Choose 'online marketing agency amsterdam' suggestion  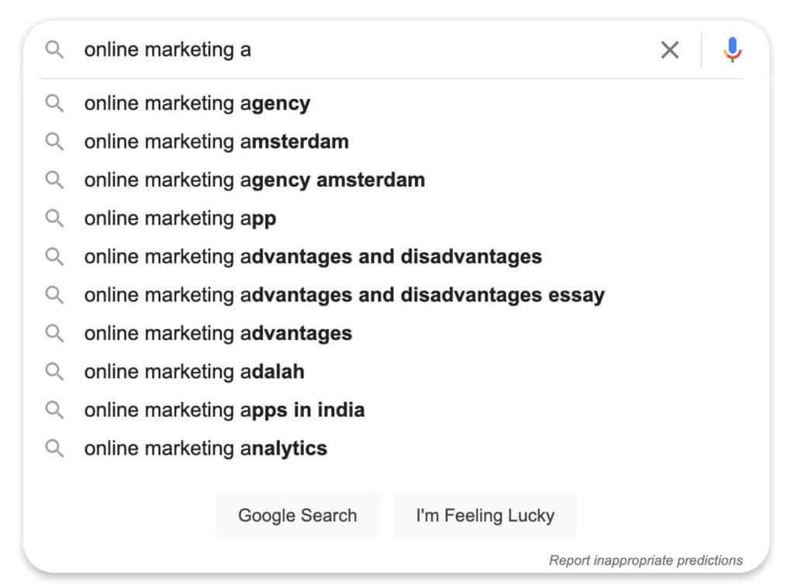coord(254,180)
